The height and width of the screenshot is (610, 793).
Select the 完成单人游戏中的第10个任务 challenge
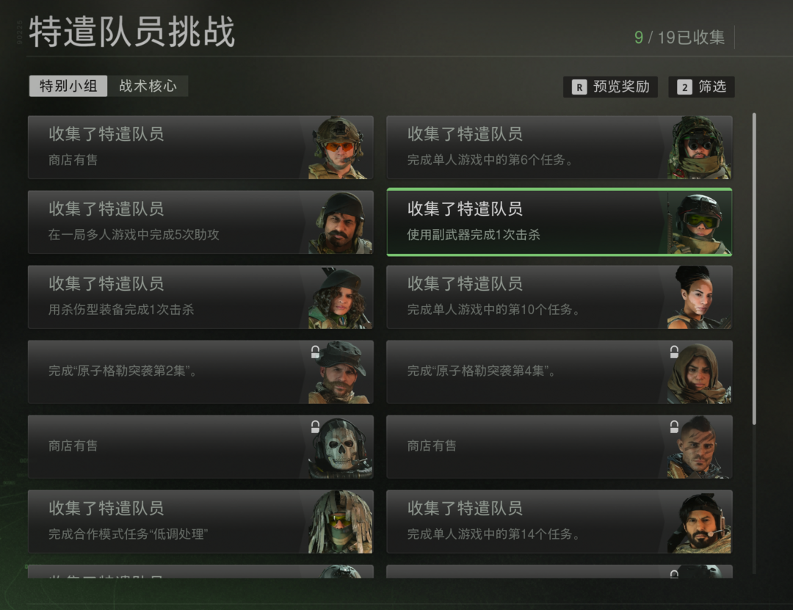[x=560, y=297]
